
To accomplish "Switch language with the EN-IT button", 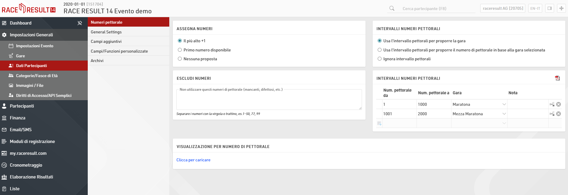I will pyautogui.click(x=535, y=8).
